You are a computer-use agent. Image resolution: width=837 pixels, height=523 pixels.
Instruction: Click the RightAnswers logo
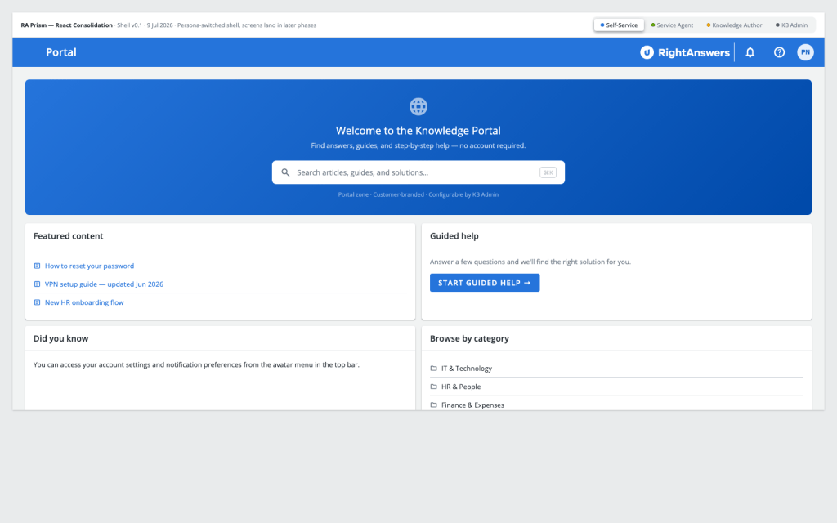tap(685, 52)
